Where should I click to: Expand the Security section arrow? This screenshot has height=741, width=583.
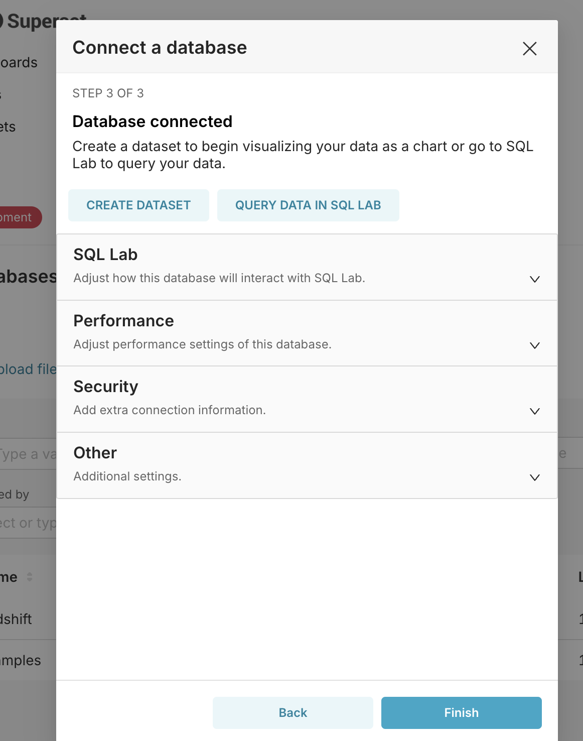[x=534, y=411]
